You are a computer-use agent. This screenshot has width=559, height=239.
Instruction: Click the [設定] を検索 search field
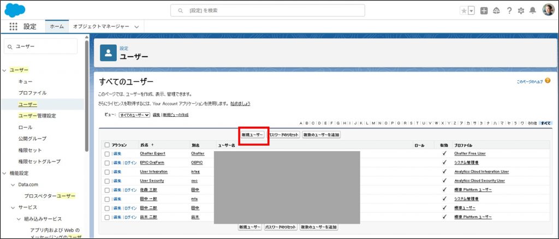267,10
